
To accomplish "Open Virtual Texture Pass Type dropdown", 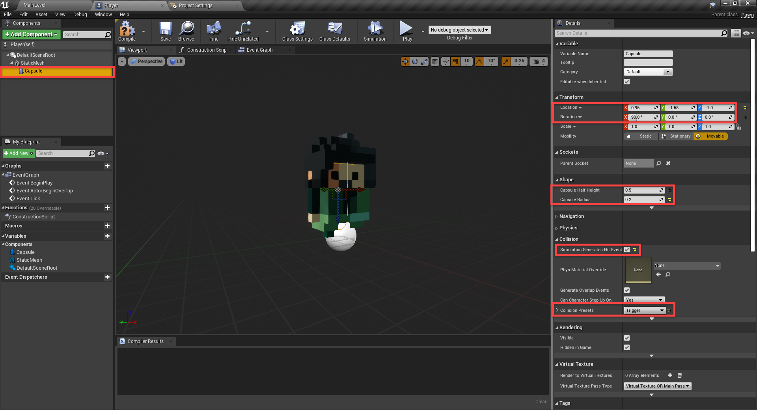I will 657,386.
